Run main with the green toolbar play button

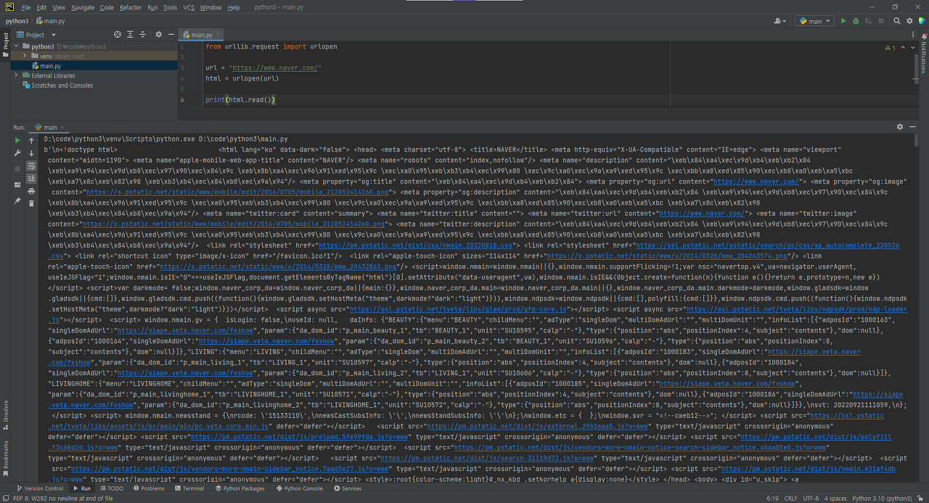click(x=843, y=21)
